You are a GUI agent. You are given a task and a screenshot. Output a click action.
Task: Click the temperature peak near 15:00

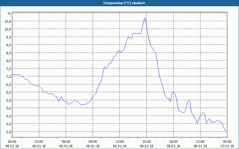click(x=145, y=18)
